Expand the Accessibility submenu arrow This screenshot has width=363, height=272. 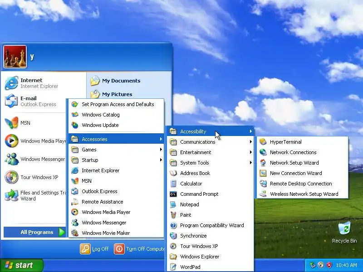click(251, 131)
